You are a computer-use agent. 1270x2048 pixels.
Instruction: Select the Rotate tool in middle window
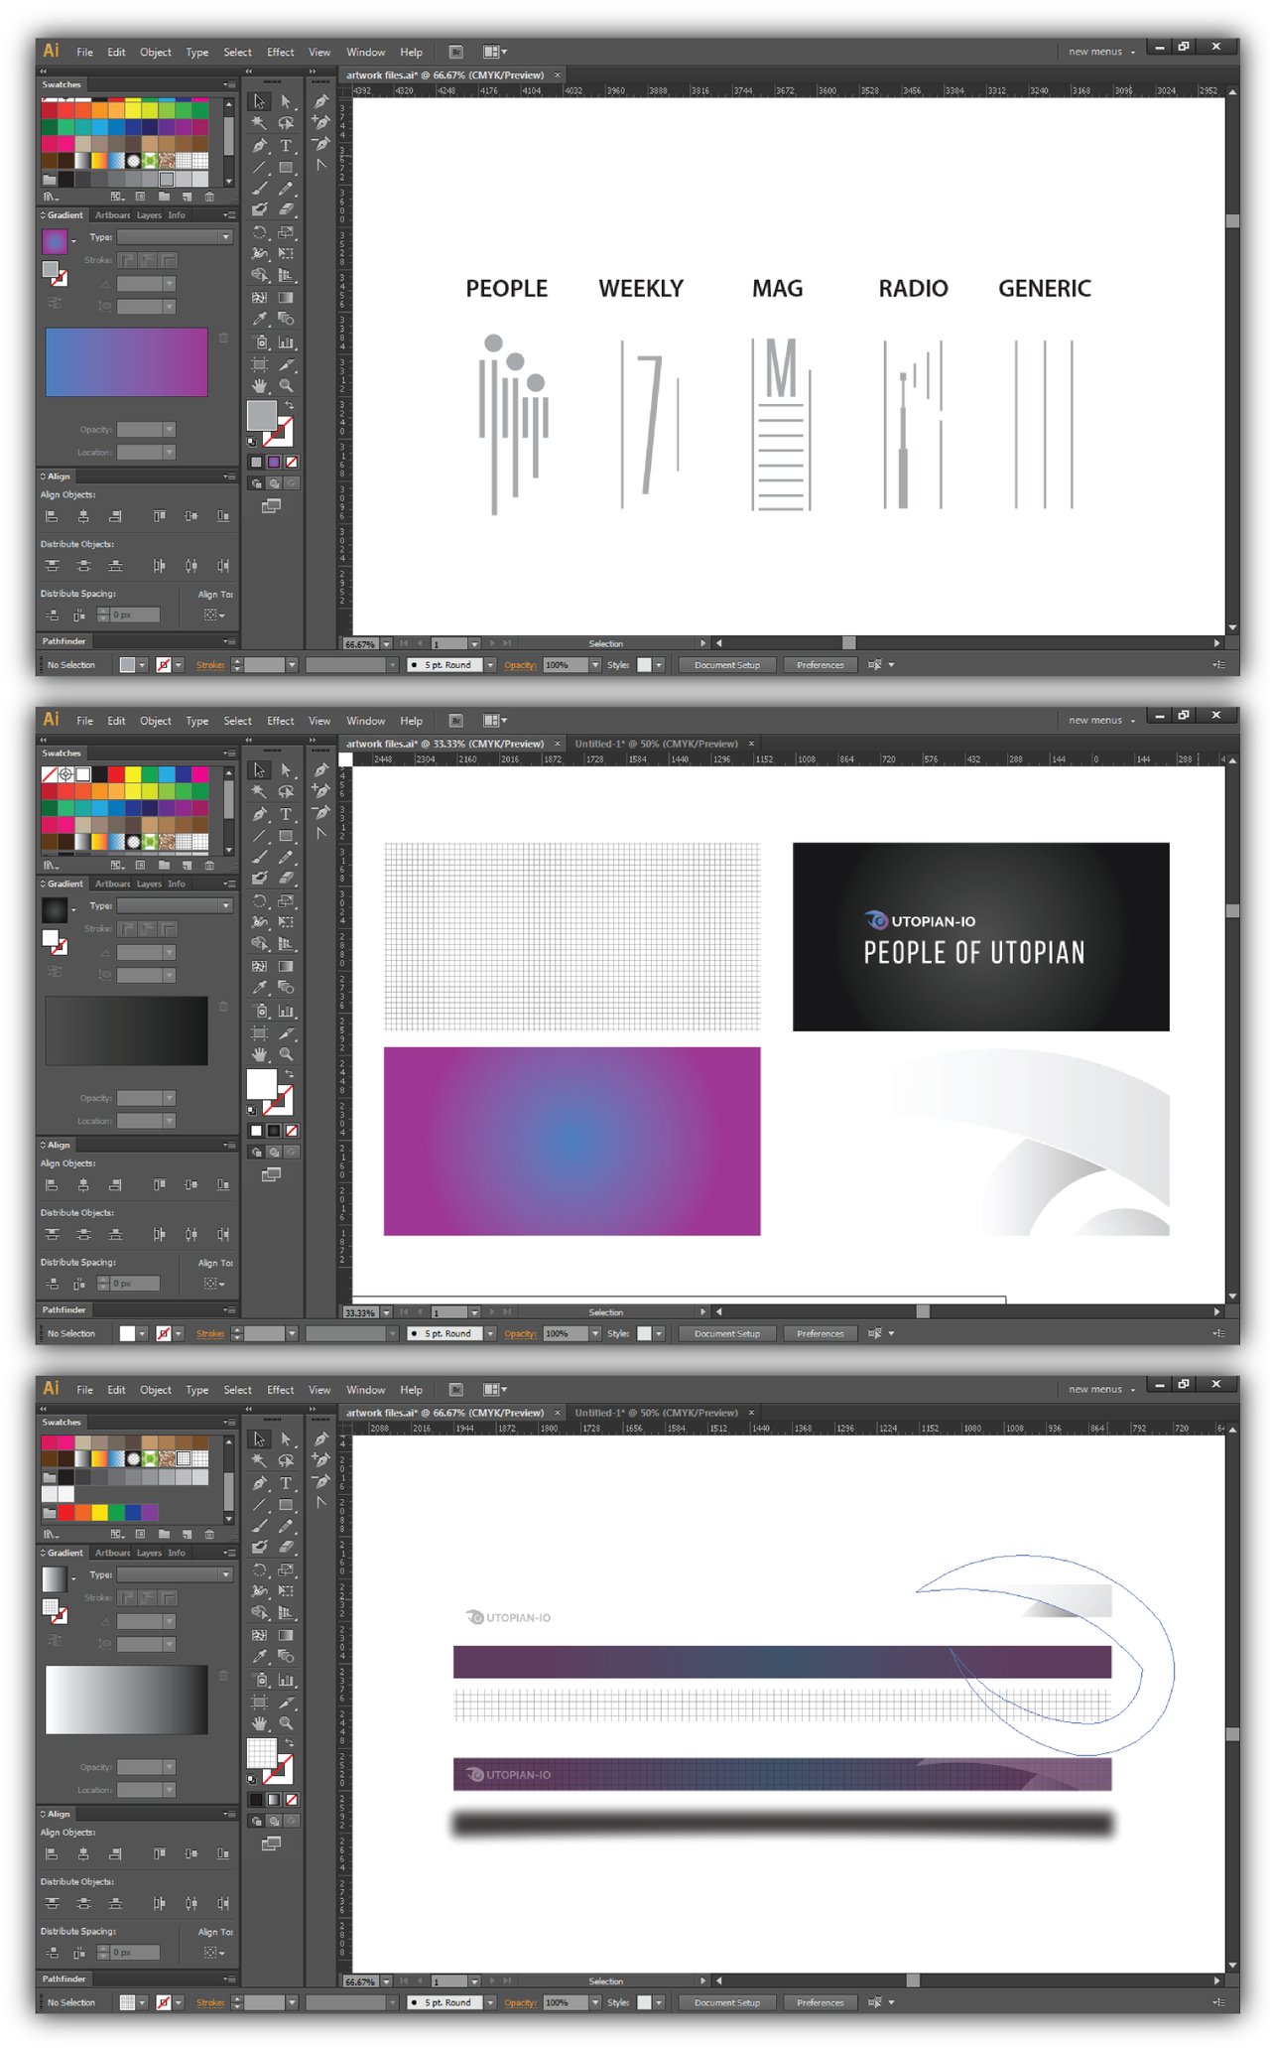coord(259,900)
